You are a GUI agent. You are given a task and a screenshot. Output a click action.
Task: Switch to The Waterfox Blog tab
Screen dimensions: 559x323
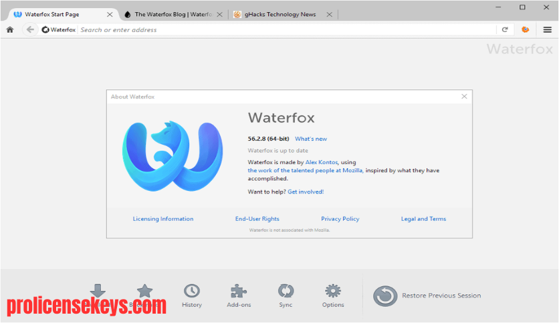(173, 15)
